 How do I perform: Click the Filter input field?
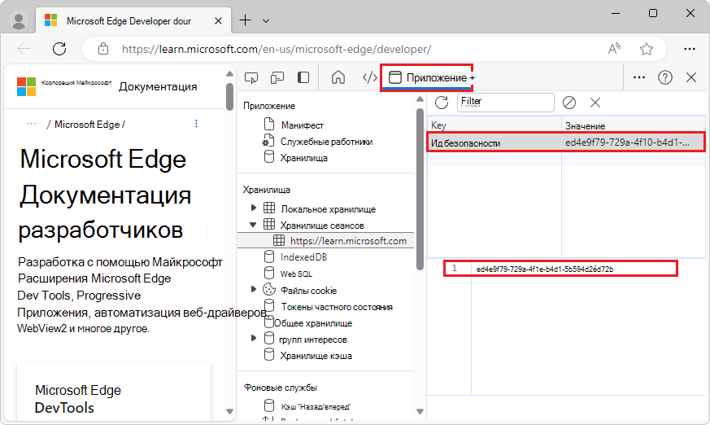(x=505, y=102)
